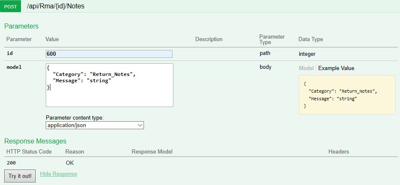Screen dimensions: 400x185
Task: Click the 'model' parameter name
Action: tap(14, 67)
